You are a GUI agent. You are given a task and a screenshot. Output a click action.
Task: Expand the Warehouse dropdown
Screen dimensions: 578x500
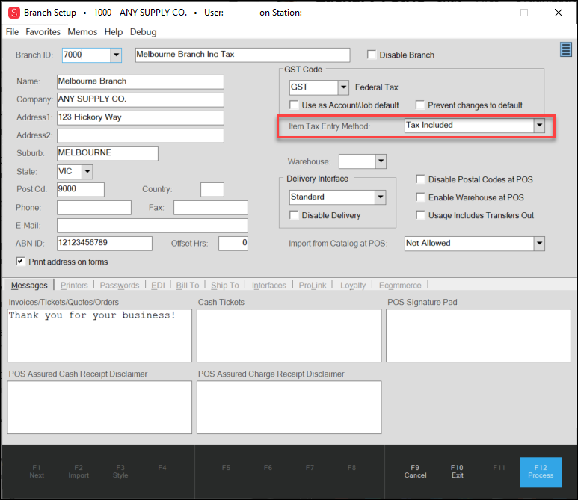pos(381,161)
